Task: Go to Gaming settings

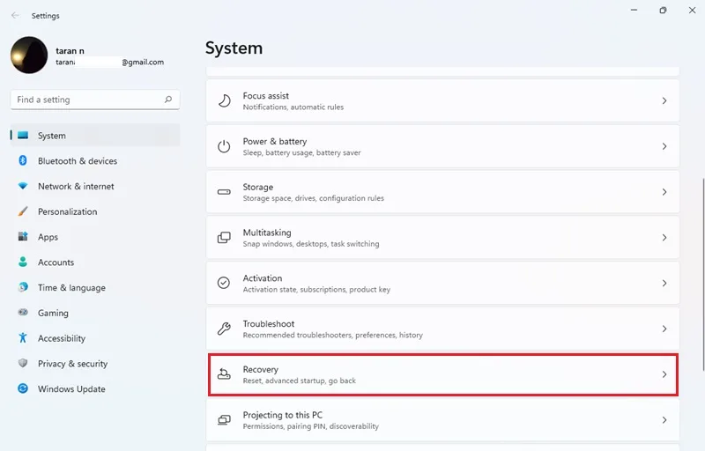Action: [x=95, y=313]
